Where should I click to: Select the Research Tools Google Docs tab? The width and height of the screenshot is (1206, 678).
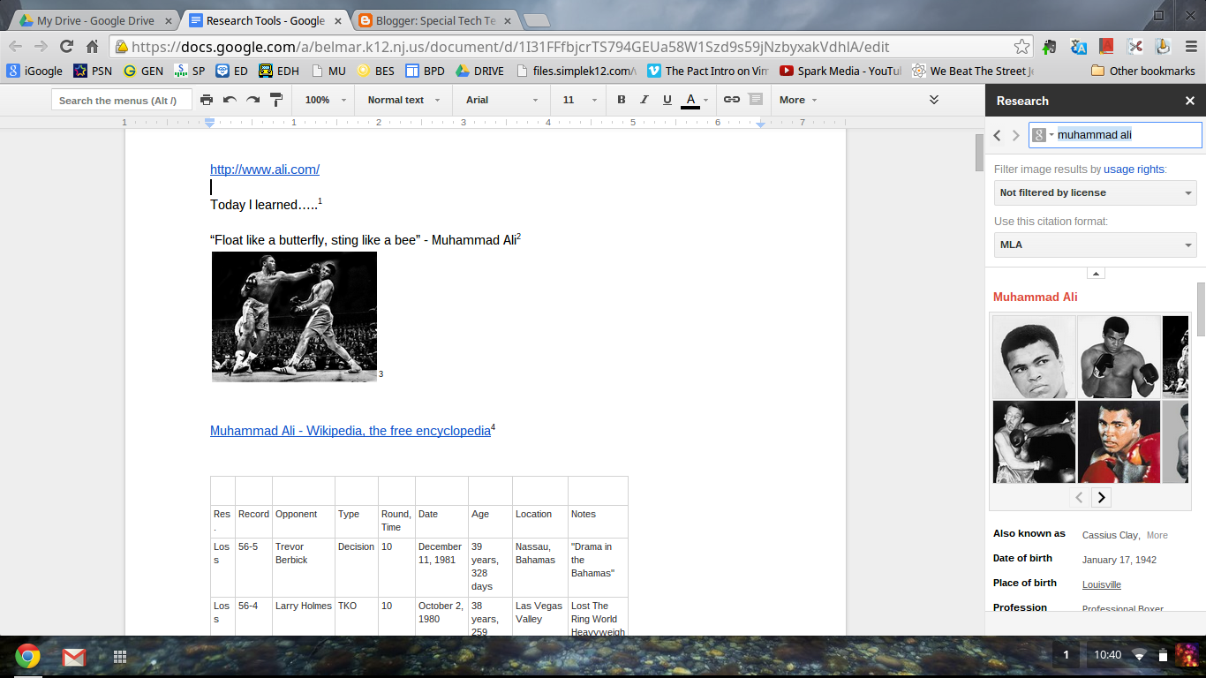tap(265, 20)
